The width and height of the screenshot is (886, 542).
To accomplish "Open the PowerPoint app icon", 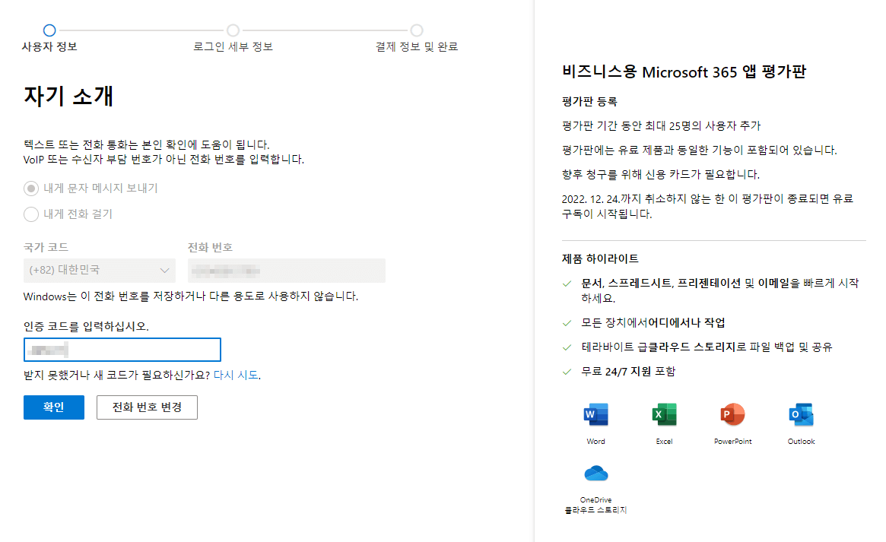I will (732, 414).
